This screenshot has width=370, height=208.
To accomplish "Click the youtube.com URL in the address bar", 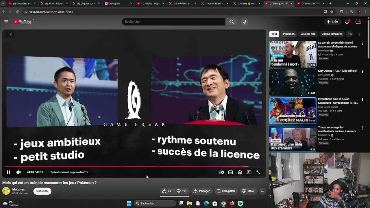I will point(51,12).
